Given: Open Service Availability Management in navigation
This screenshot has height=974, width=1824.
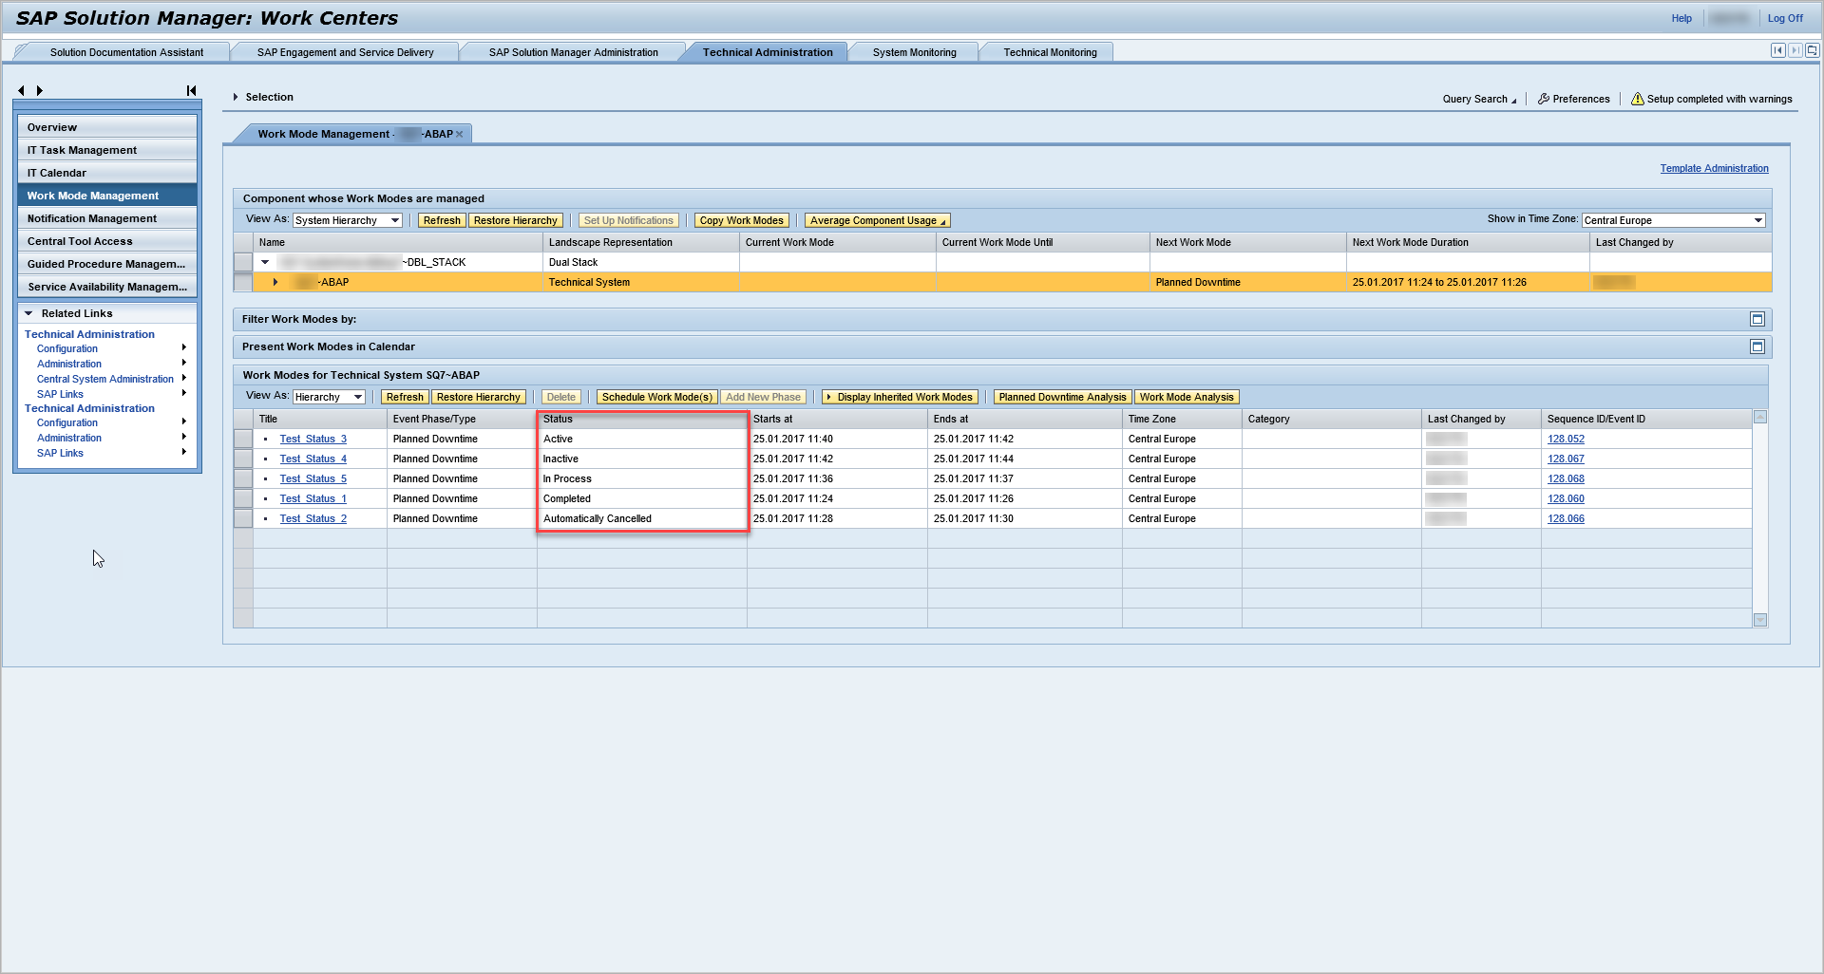Looking at the screenshot, I should point(107,287).
